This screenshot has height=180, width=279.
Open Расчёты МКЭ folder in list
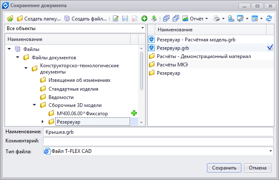pyautogui.click(x=172, y=64)
